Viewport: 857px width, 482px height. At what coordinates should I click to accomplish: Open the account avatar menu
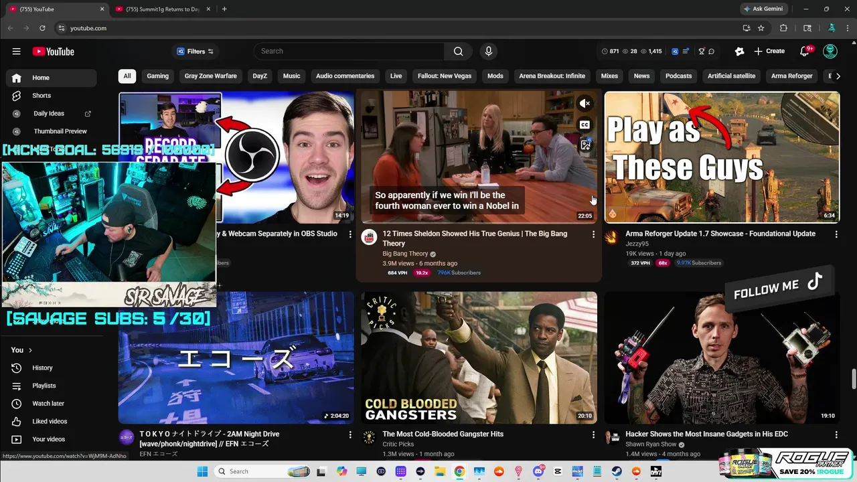click(830, 52)
